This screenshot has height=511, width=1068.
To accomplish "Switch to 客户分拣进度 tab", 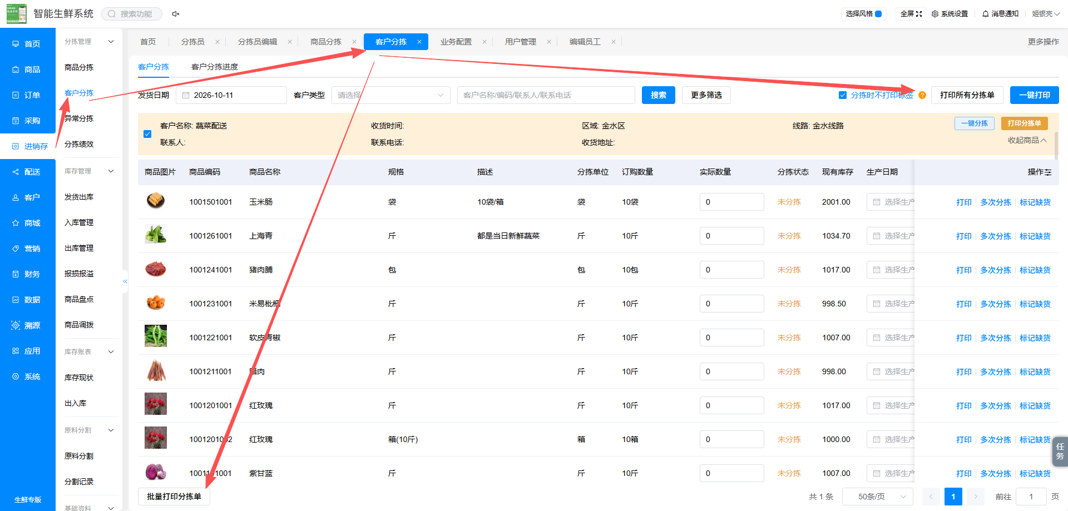I will pyautogui.click(x=215, y=67).
